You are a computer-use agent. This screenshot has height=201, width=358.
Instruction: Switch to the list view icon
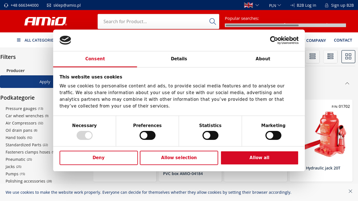312,57
